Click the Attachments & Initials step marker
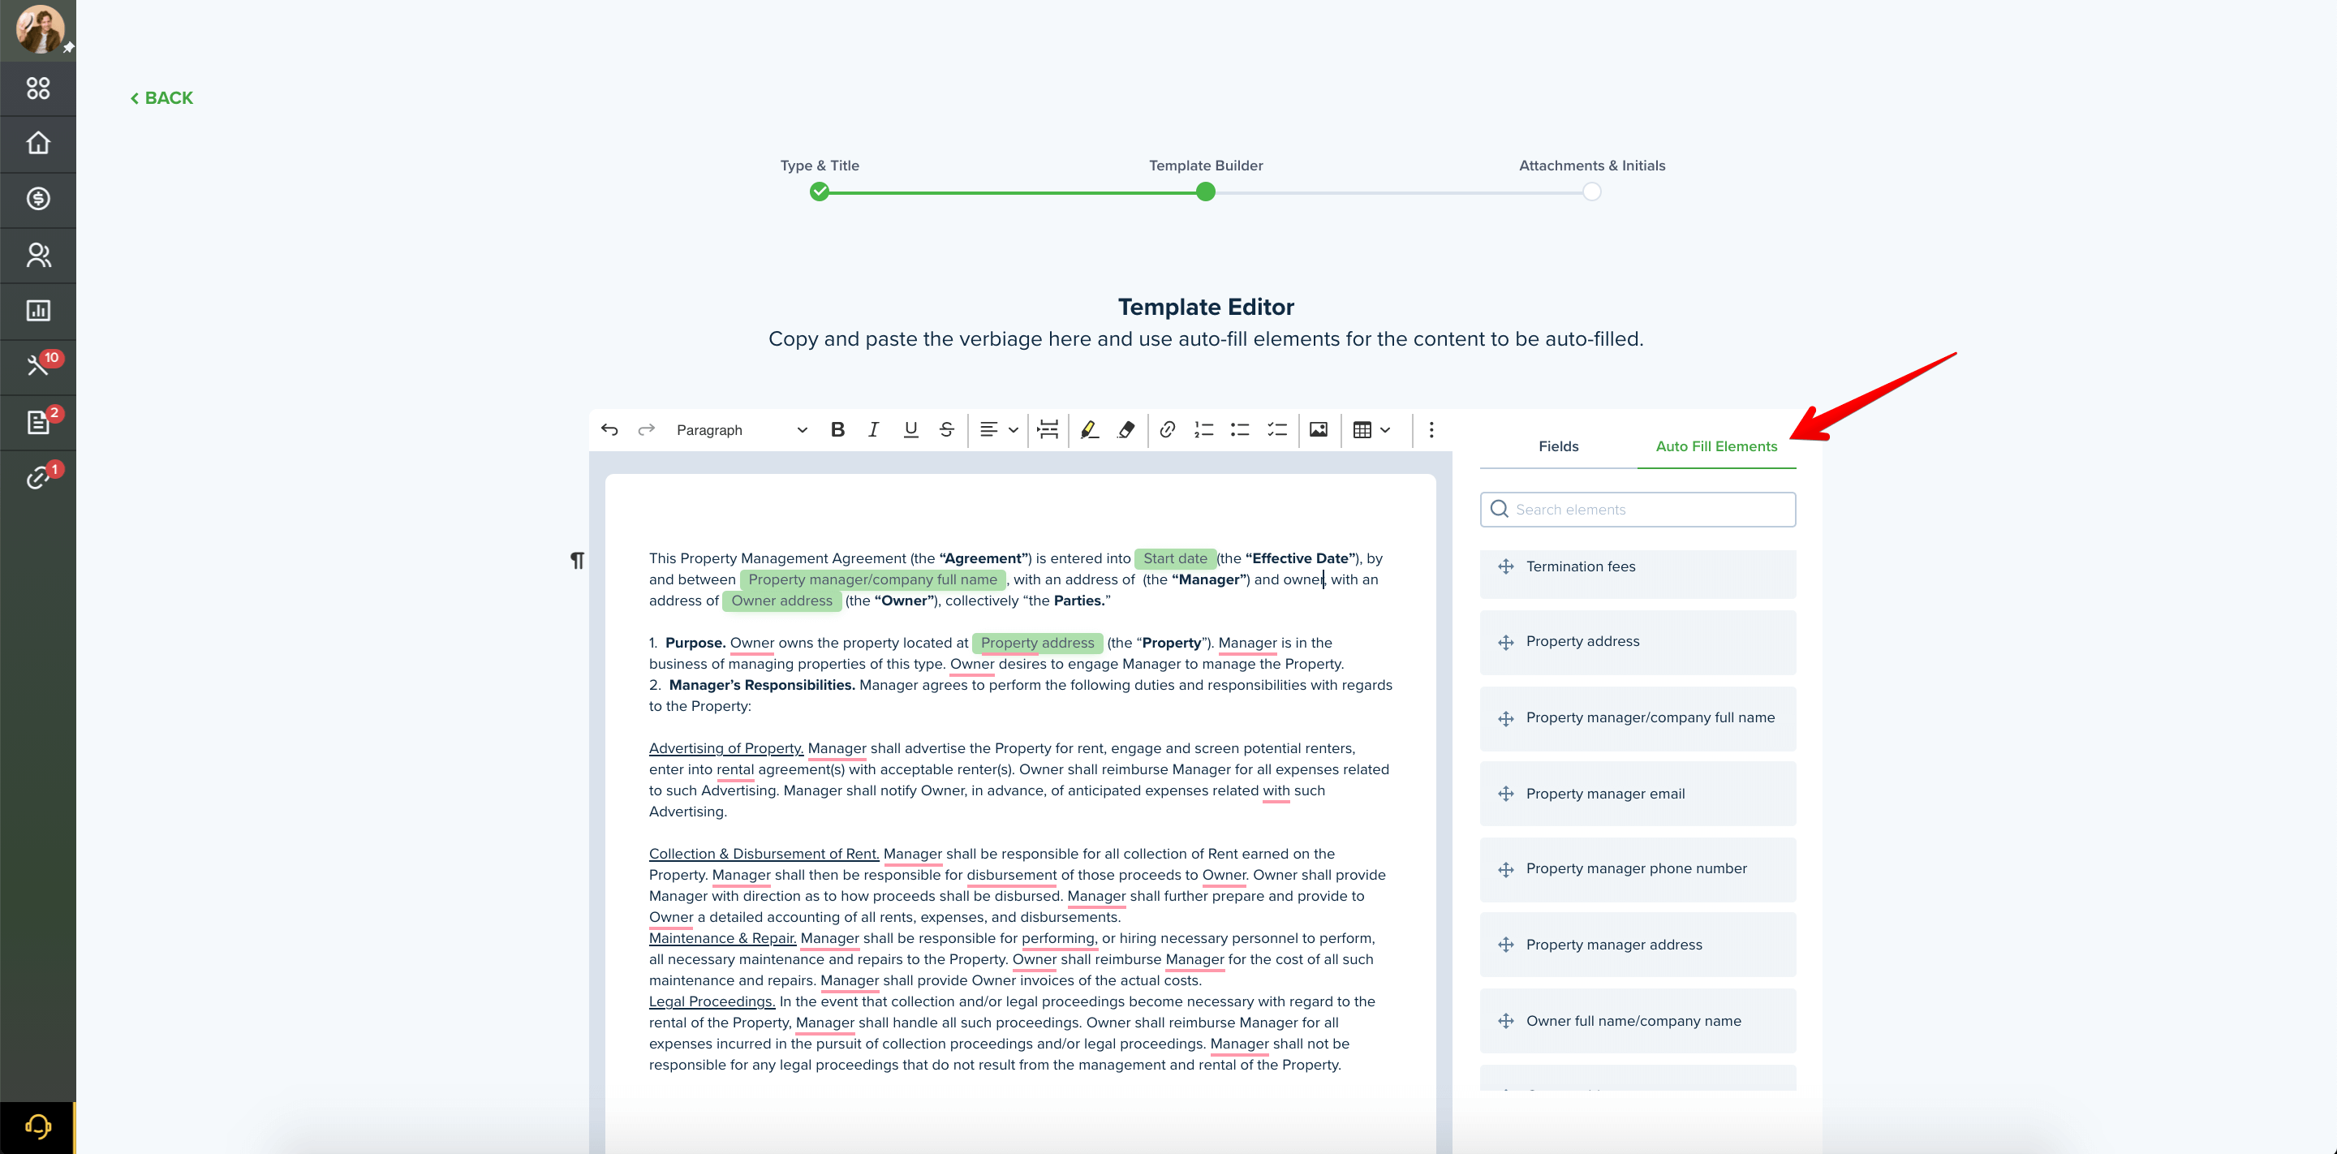2337x1154 pixels. [1592, 192]
